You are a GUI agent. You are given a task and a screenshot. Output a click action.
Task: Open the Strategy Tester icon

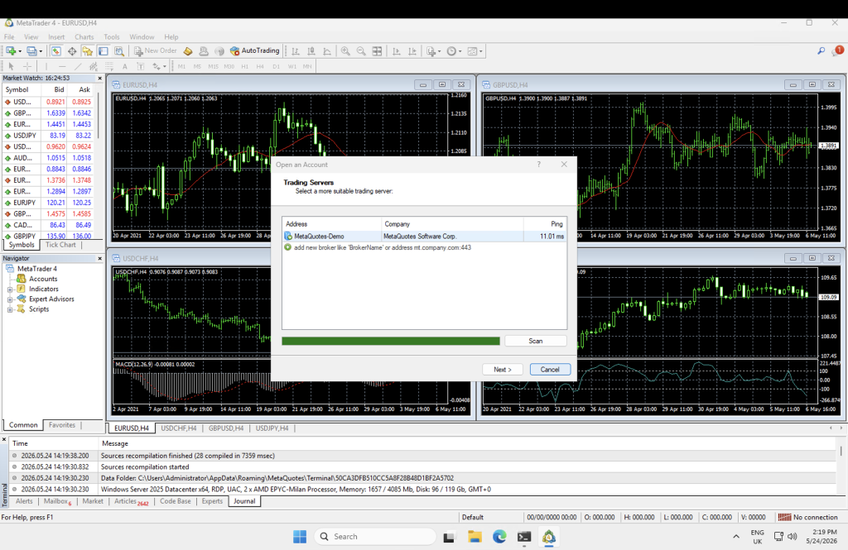pos(119,50)
